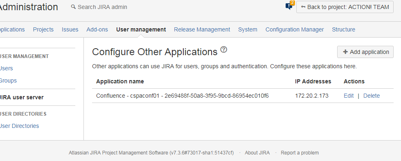401x161 pixels.
Task: Delete the Confluence cspaconf01 application
Action: click(x=372, y=96)
